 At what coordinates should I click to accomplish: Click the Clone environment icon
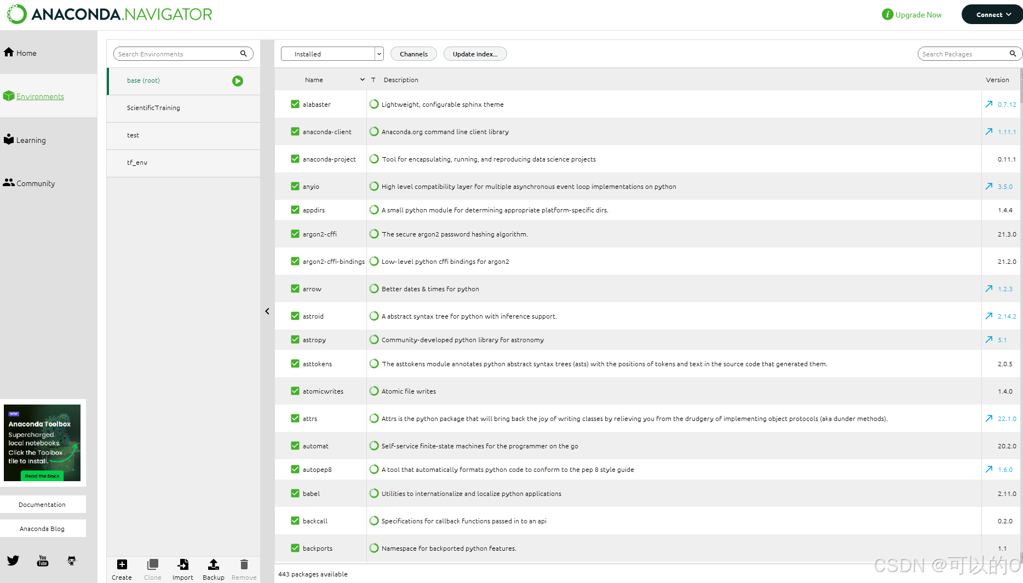(x=153, y=564)
